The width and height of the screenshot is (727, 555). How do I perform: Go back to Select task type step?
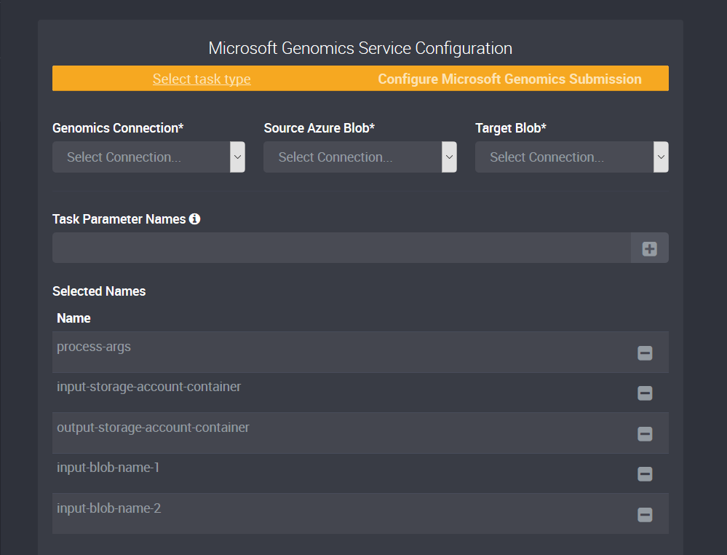click(202, 79)
